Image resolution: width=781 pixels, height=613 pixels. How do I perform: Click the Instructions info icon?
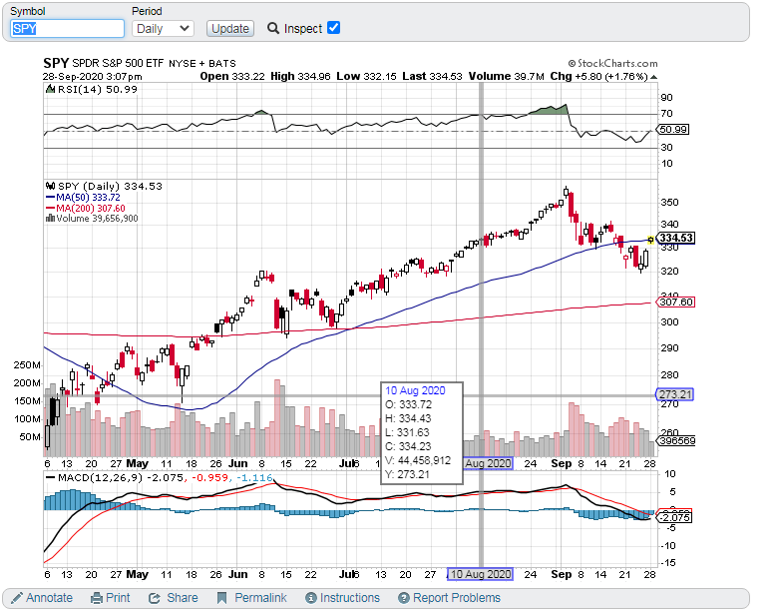pyautogui.click(x=311, y=598)
